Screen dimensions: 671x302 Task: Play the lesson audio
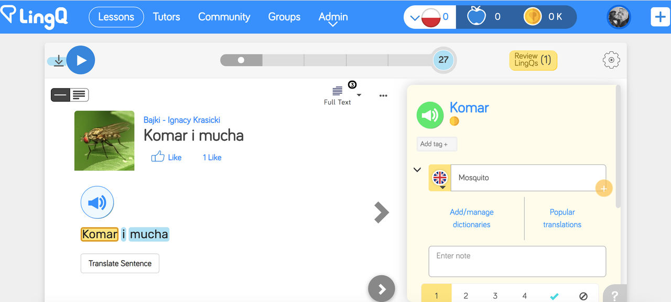81,60
